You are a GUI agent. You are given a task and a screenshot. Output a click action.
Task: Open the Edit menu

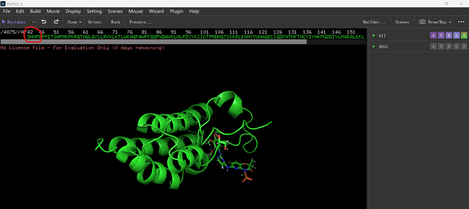tap(20, 11)
